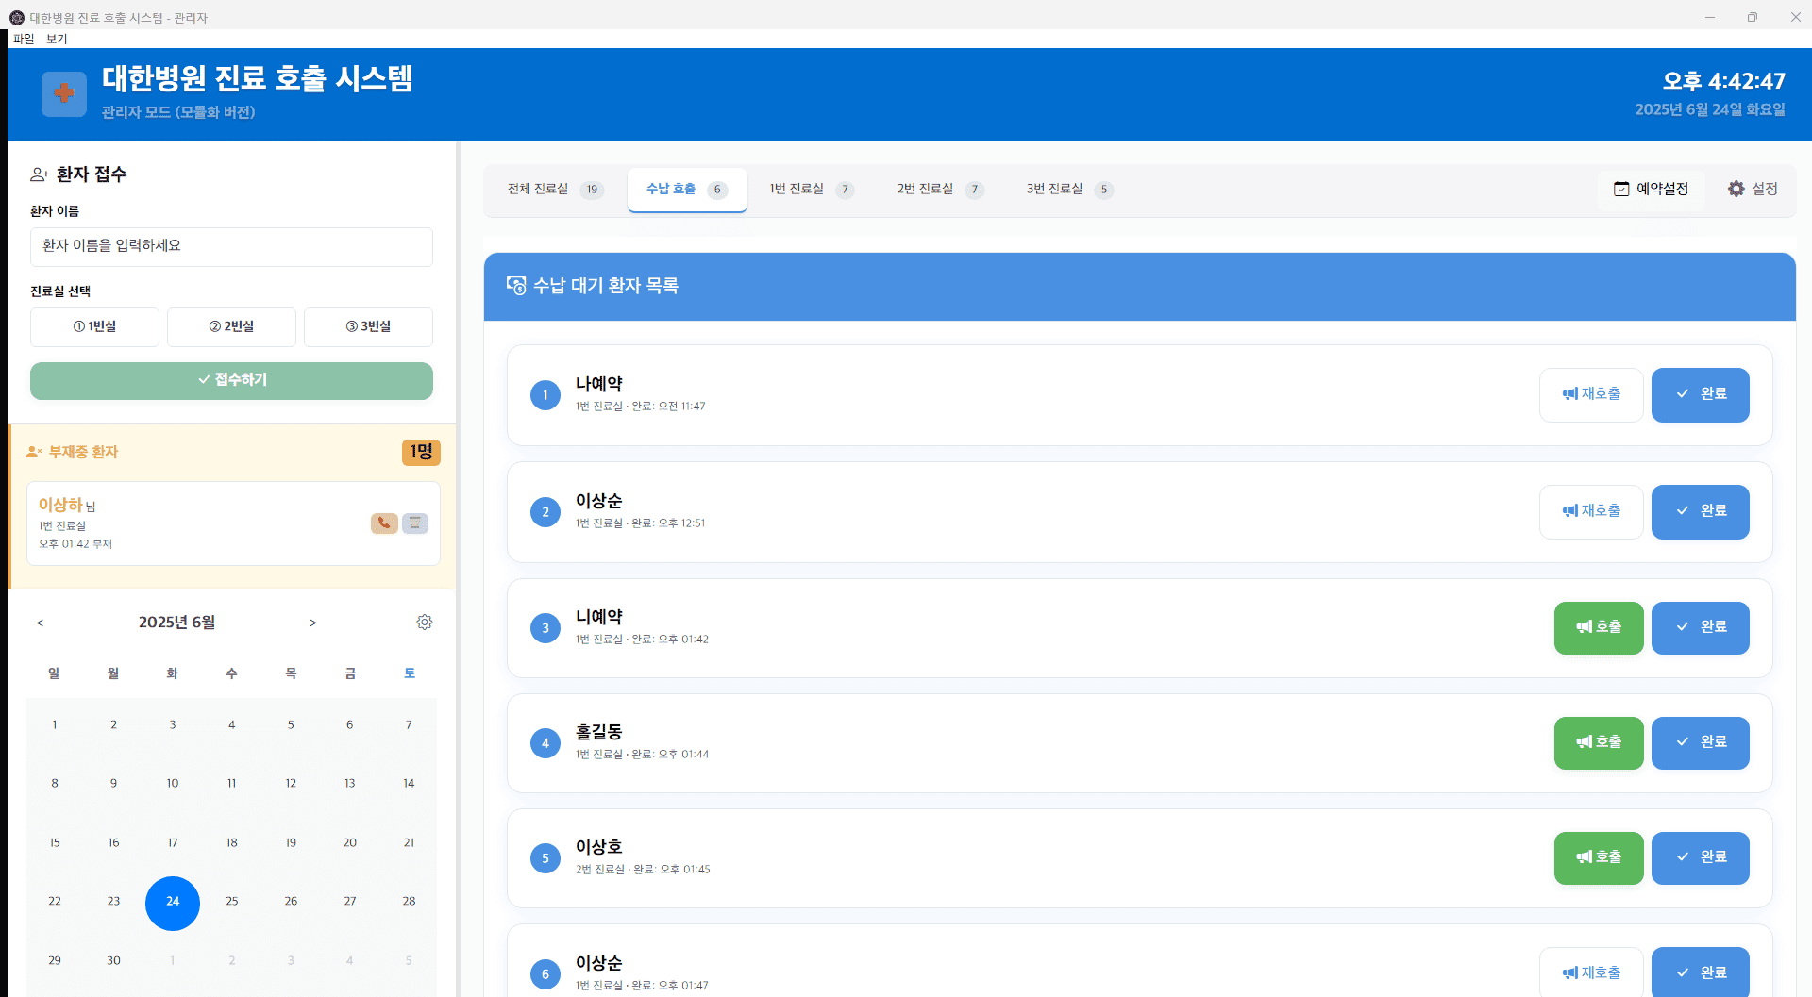Screen dimensions: 1812x997
Task: Click the 설정 gear in top bar
Action: pyautogui.click(x=1753, y=189)
